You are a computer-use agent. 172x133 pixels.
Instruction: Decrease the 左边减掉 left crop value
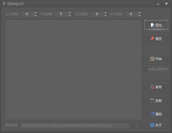pyautogui.click(x=105, y=15)
